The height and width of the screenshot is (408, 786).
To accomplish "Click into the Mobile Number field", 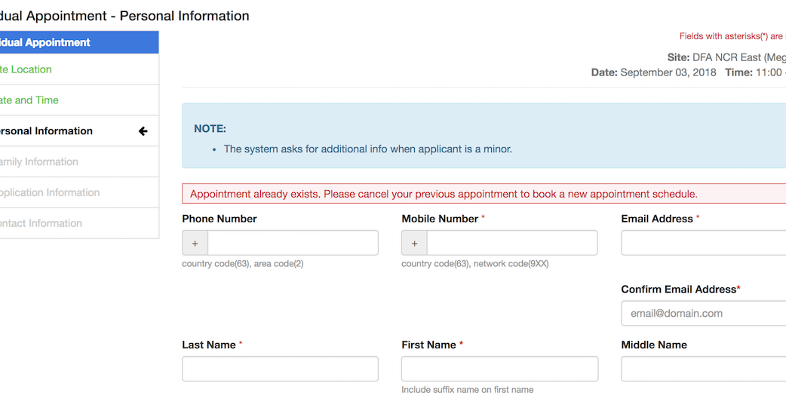I will (511, 244).
